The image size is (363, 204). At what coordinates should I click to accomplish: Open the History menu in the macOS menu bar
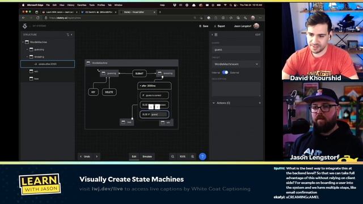point(70,5)
